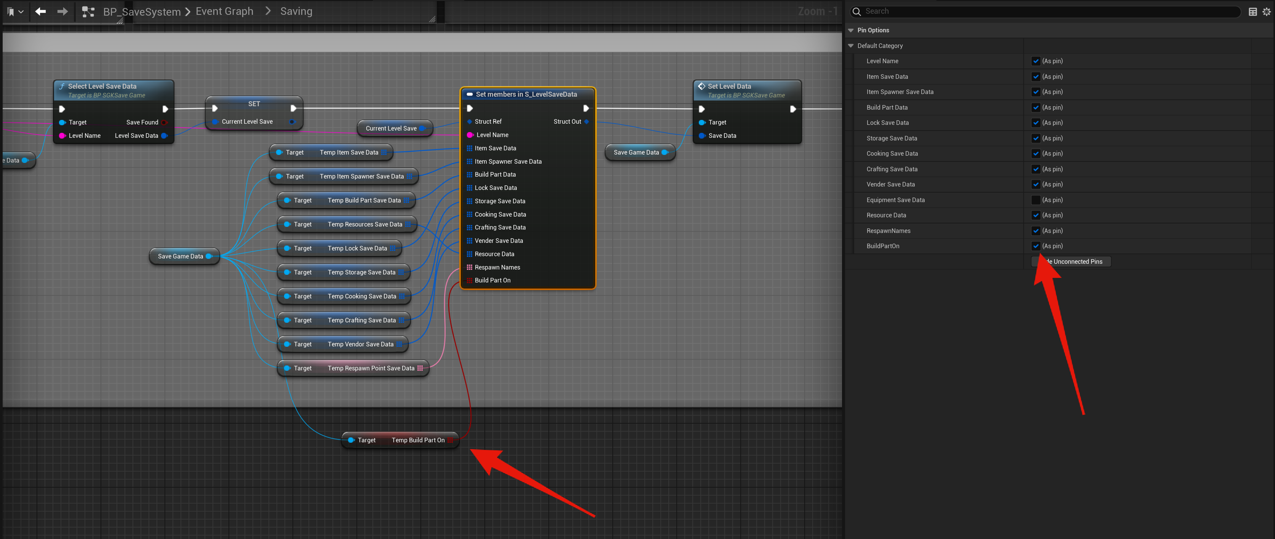Click the blueprint graph icon in the breadcrumb

(x=88, y=12)
